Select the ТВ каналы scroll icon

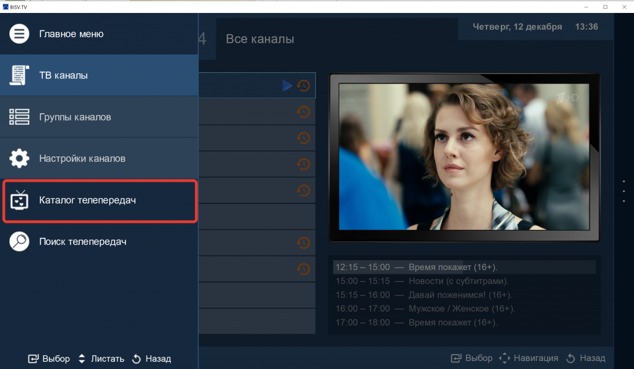click(19, 75)
